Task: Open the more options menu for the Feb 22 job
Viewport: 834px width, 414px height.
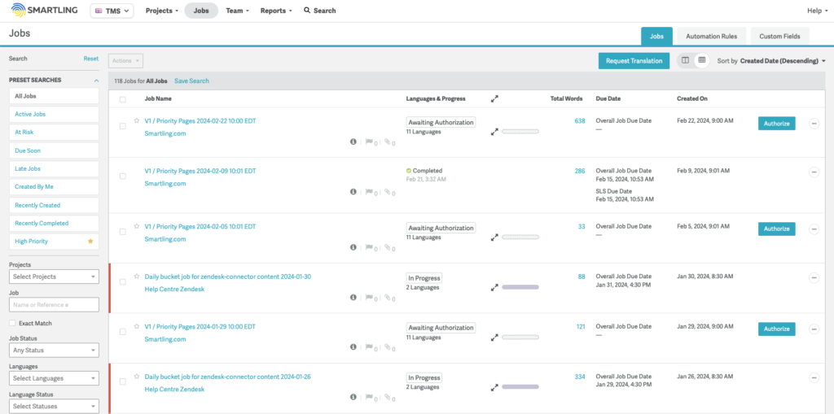Action: click(814, 124)
